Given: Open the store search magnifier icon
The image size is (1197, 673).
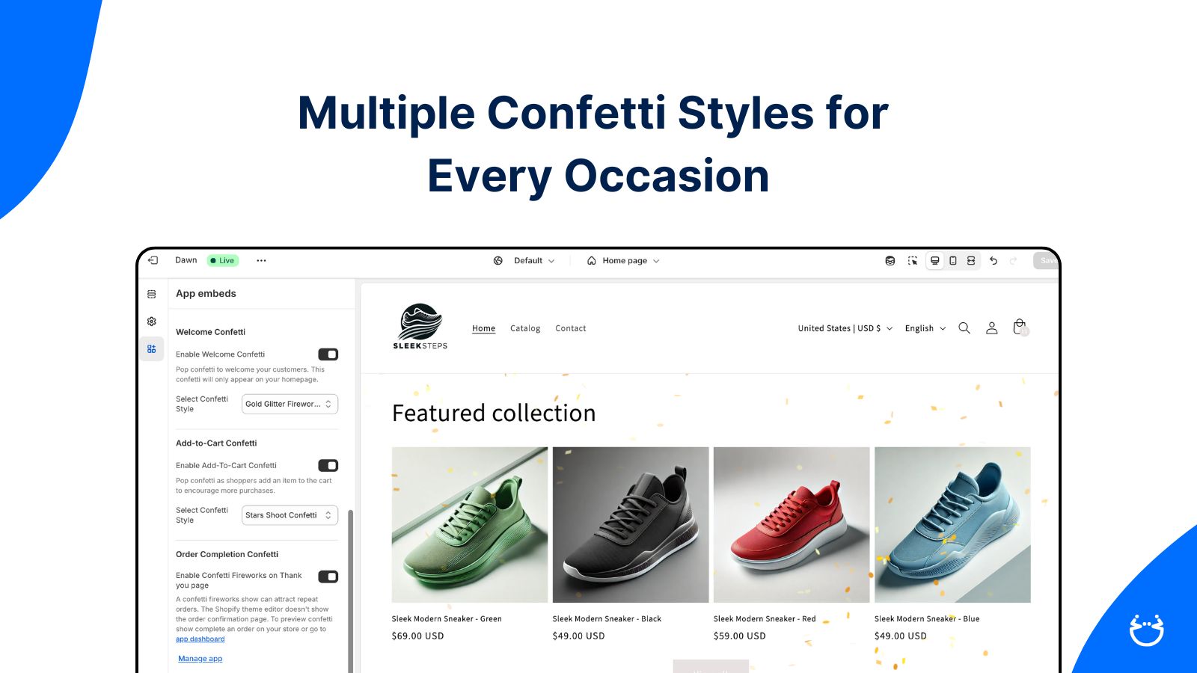Looking at the screenshot, I should tap(964, 328).
